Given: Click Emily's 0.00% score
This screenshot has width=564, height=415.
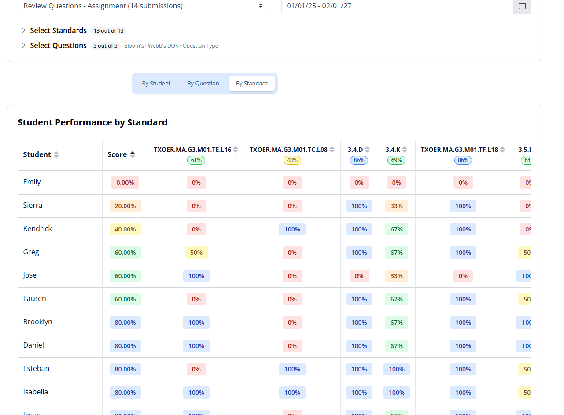Looking at the screenshot, I should (x=125, y=183).
